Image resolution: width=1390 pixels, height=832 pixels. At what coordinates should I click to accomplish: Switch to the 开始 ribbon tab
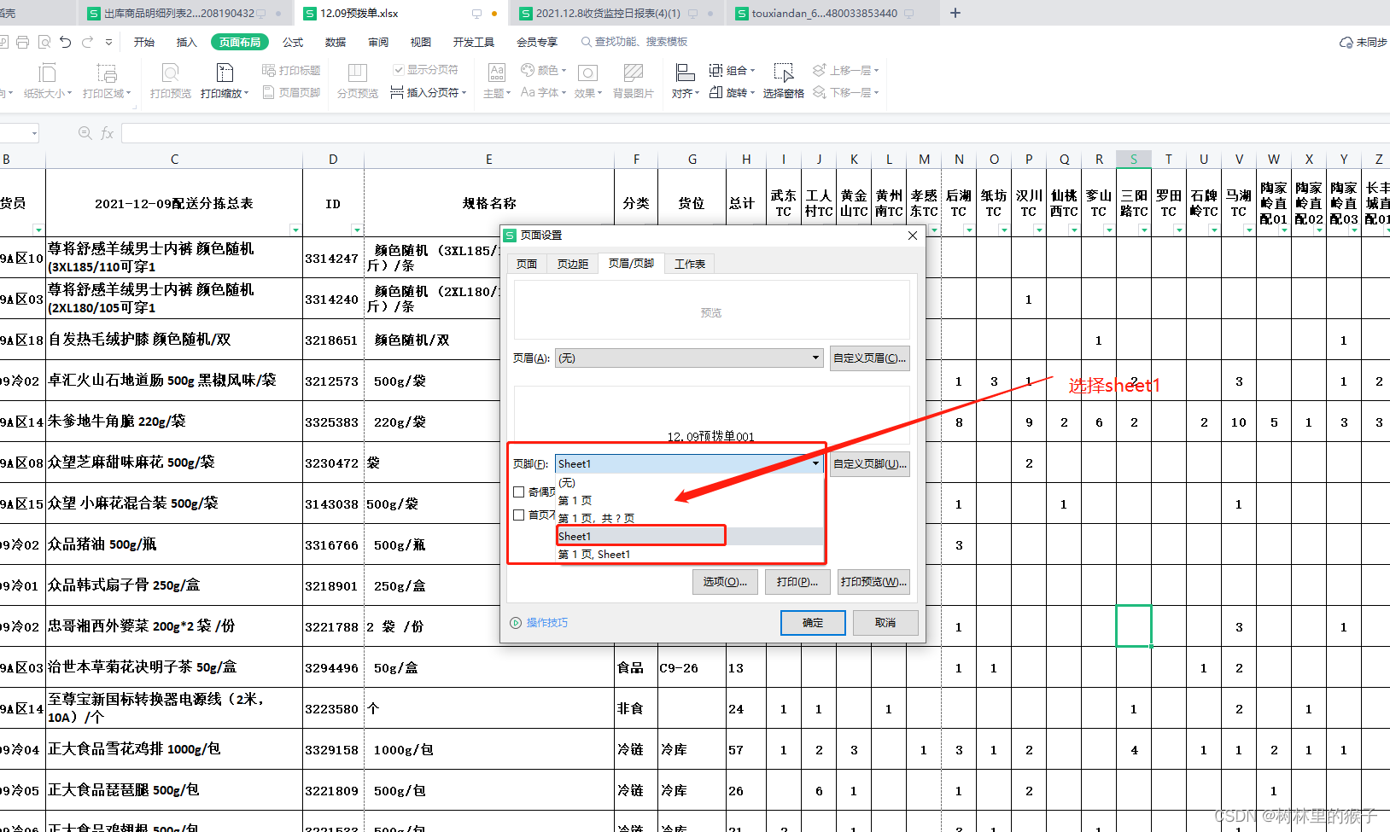(x=144, y=42)
